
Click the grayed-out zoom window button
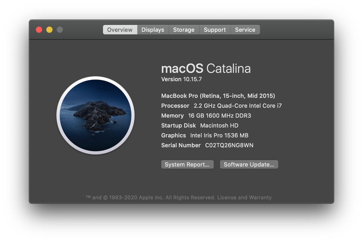click(x=60, y=30)
